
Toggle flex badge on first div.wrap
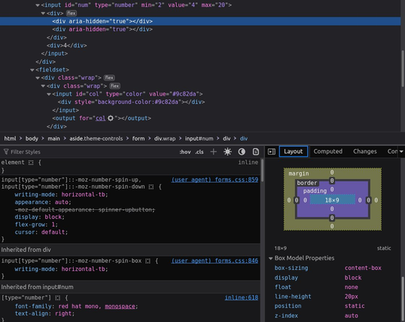tap(109, 77)
